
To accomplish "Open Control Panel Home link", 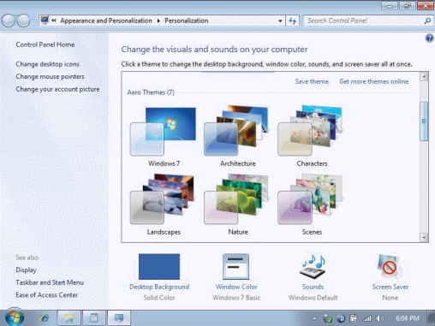I will pos(45,44).
